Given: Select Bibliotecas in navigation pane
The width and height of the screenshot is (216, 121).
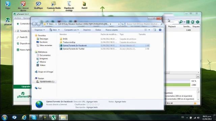Looking at the screenshot, I should coord(41,52).
